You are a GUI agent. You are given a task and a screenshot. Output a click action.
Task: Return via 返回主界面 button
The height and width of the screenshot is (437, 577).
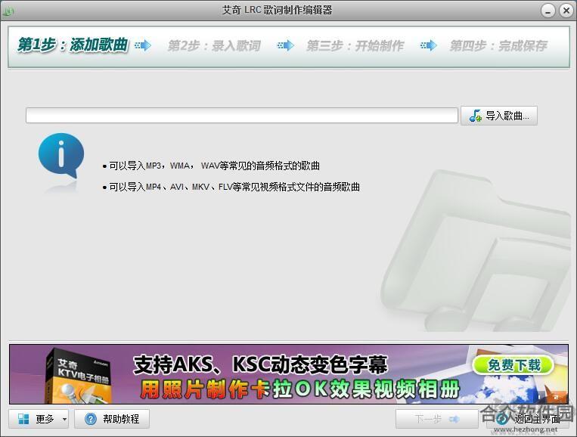(527, 419)
